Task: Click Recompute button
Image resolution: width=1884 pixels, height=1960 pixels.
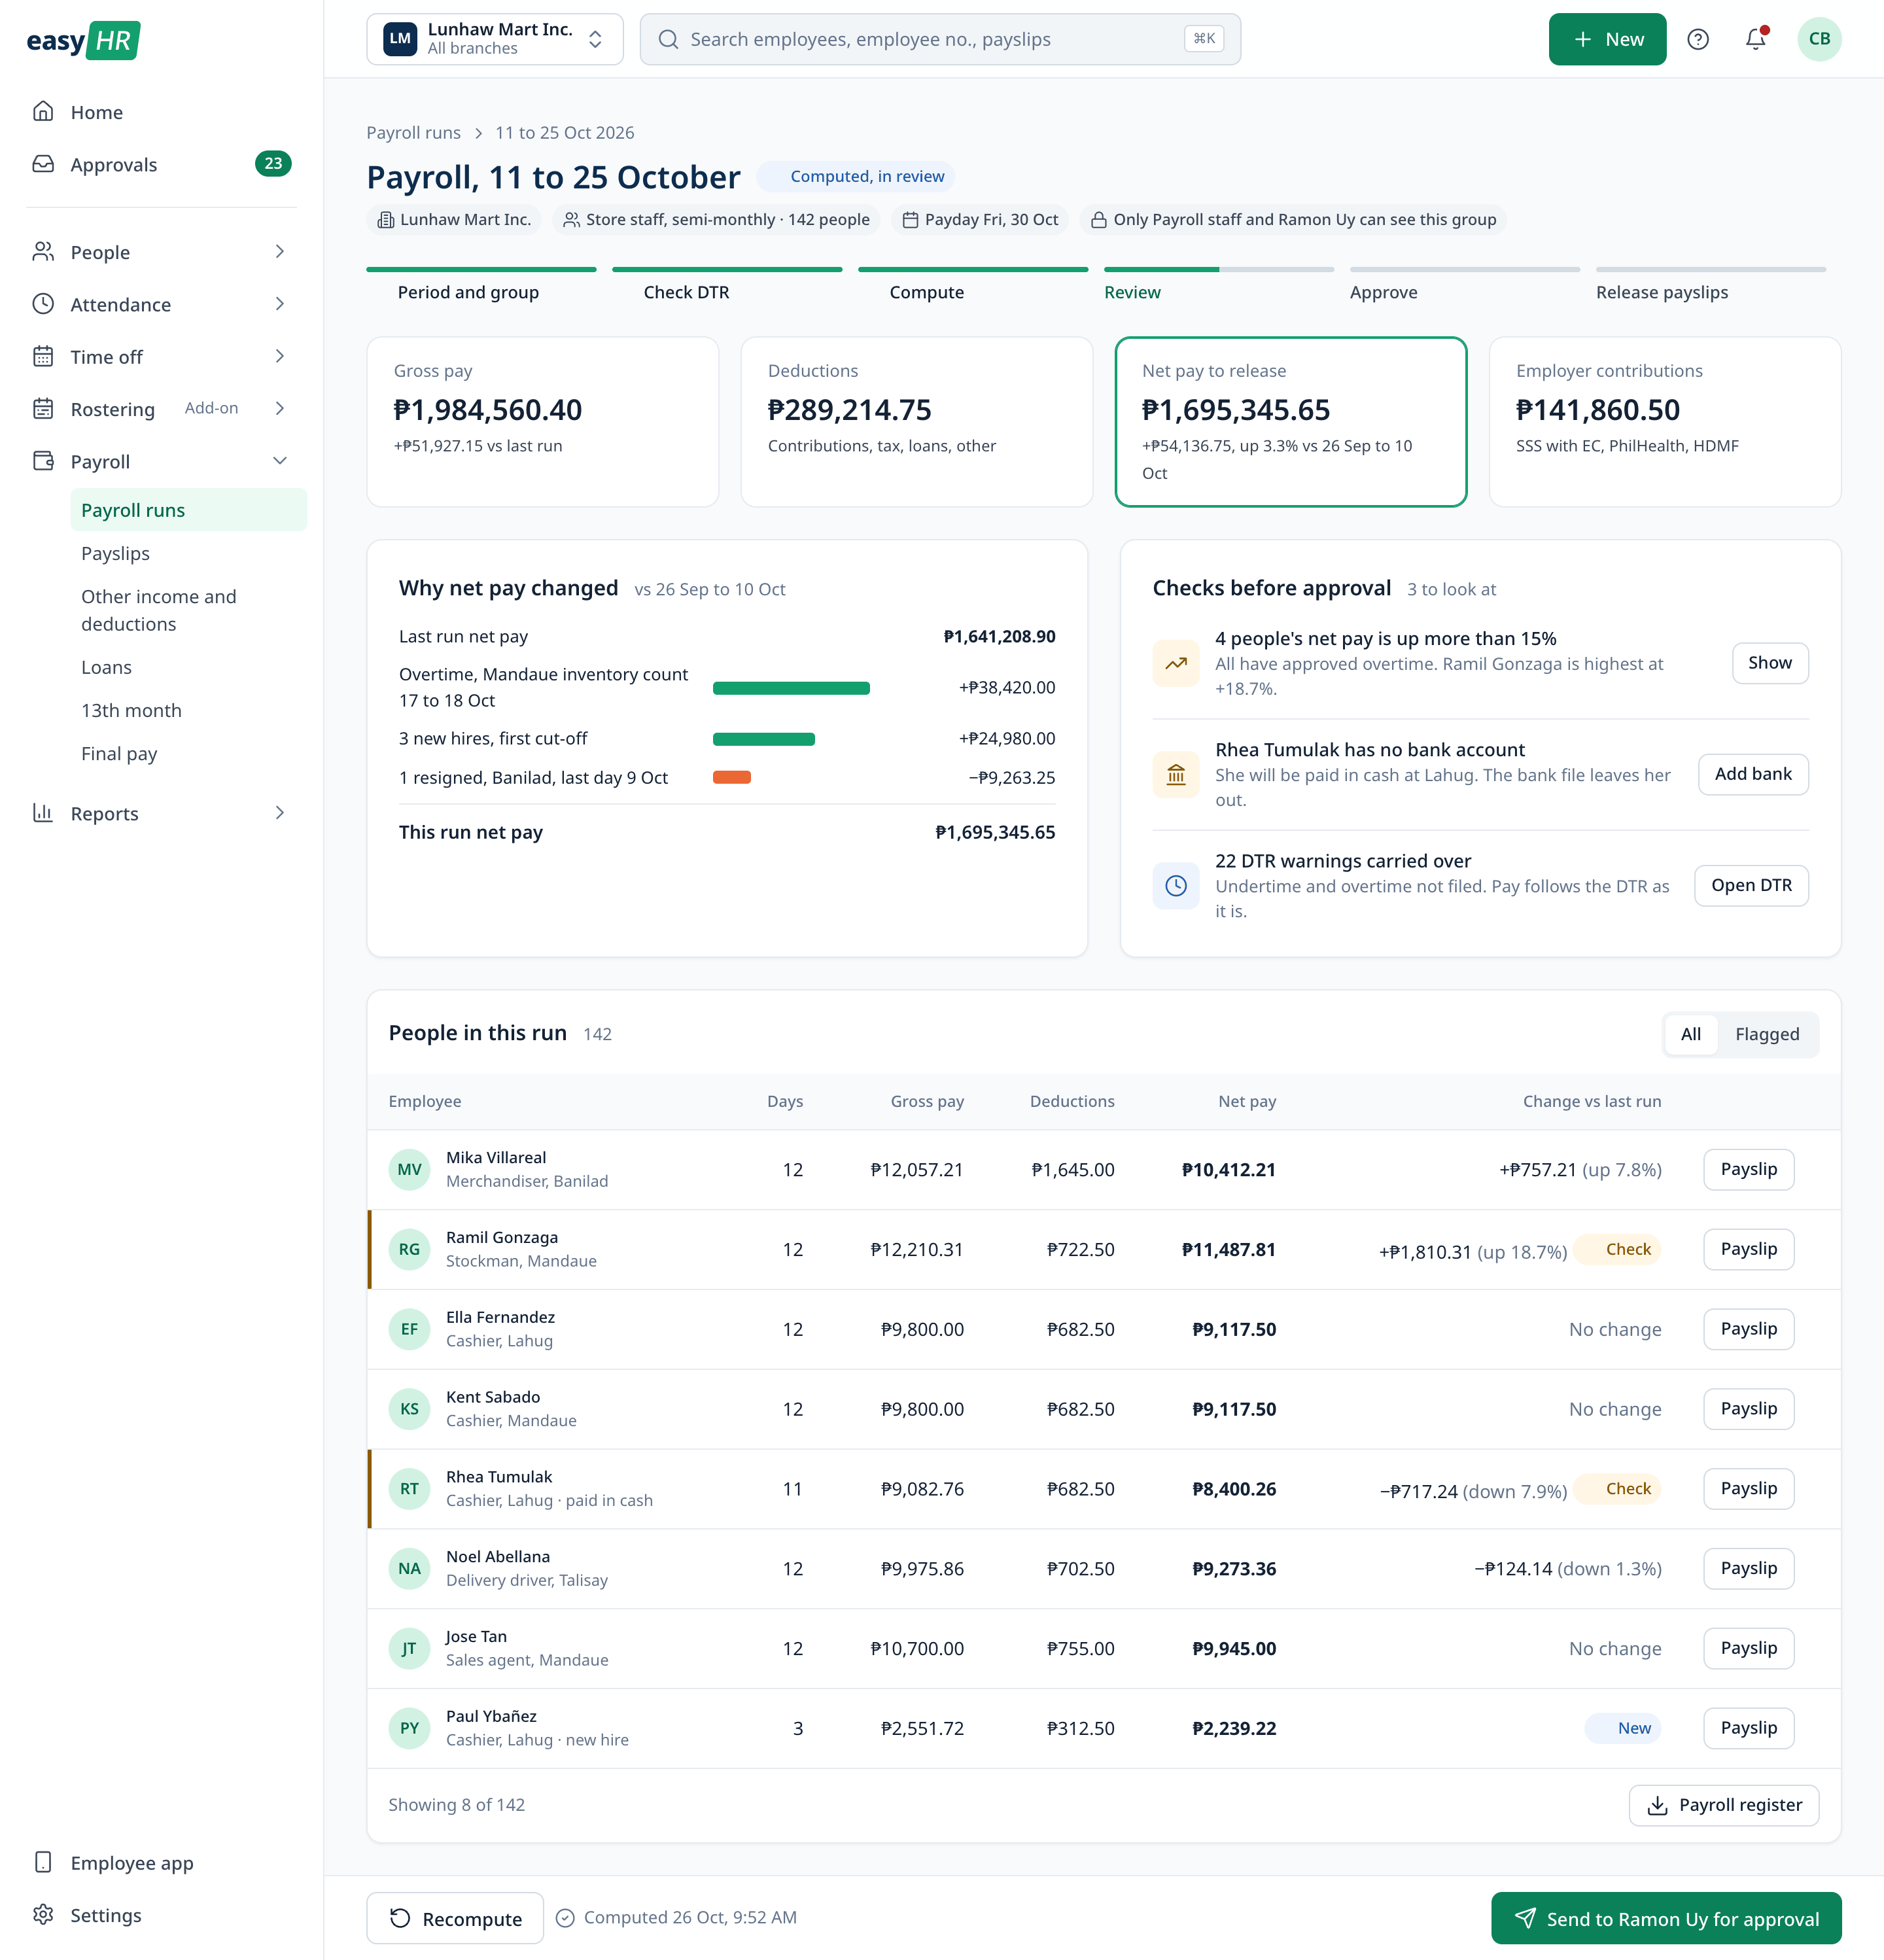Action: [455, 1918]
